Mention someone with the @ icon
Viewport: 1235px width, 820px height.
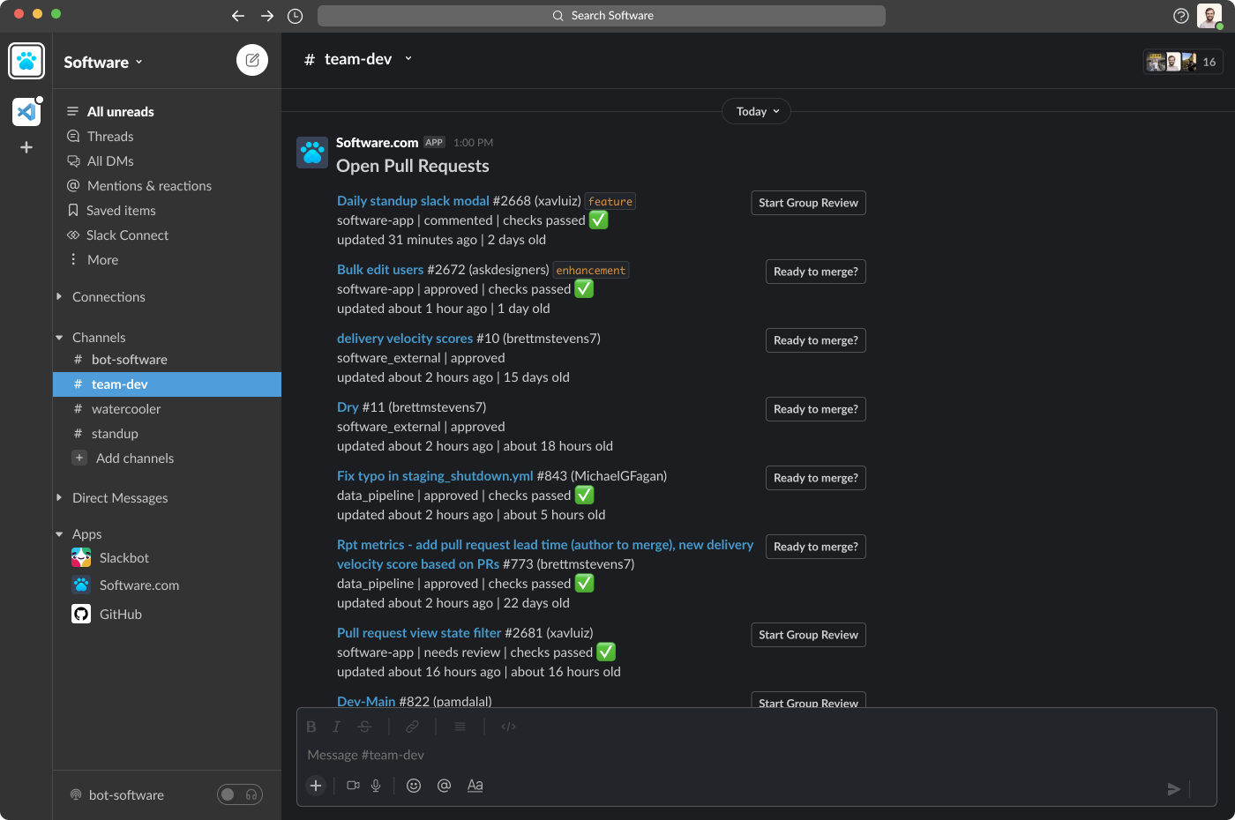445,786
